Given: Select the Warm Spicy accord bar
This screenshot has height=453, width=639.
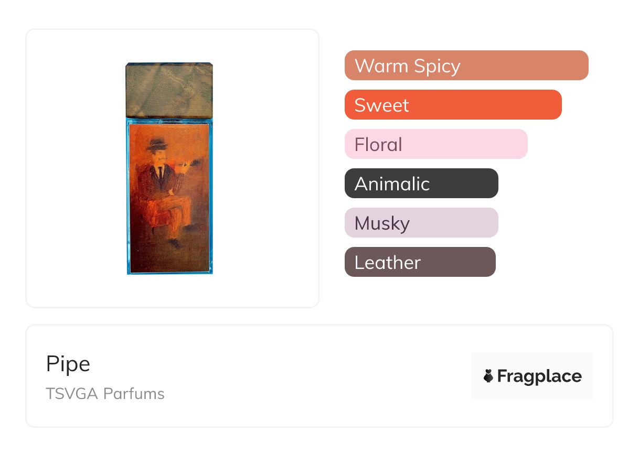Looking at the screenshot, I should [466, 66].
